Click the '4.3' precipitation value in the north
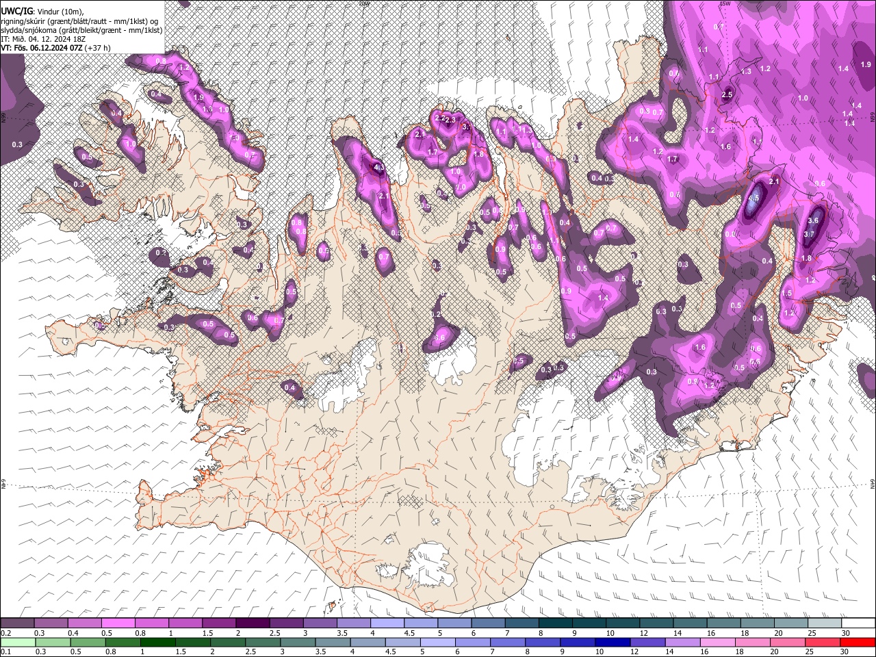The image size is (876, 657). coord(378,166)
